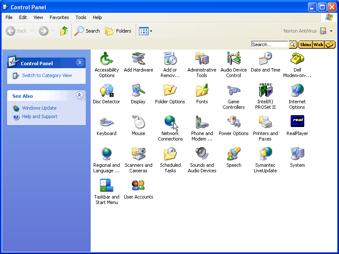Go up one folder level
Screen dimensions: 339x254
64,31
